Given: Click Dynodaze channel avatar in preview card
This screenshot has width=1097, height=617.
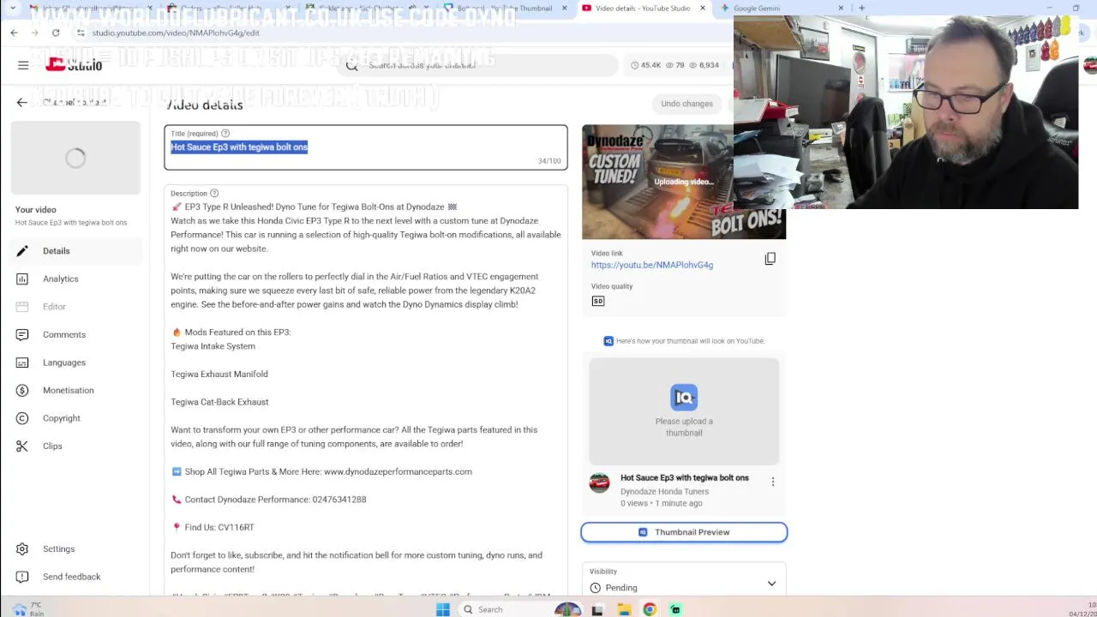Looking at the screenshot, I should [x=599, y=483].
